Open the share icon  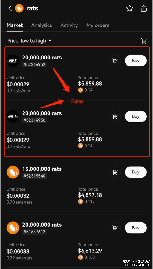(144, 8)
